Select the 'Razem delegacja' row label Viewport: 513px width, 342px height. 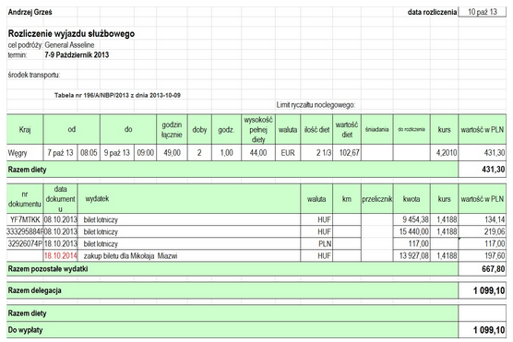pos(35,290)
